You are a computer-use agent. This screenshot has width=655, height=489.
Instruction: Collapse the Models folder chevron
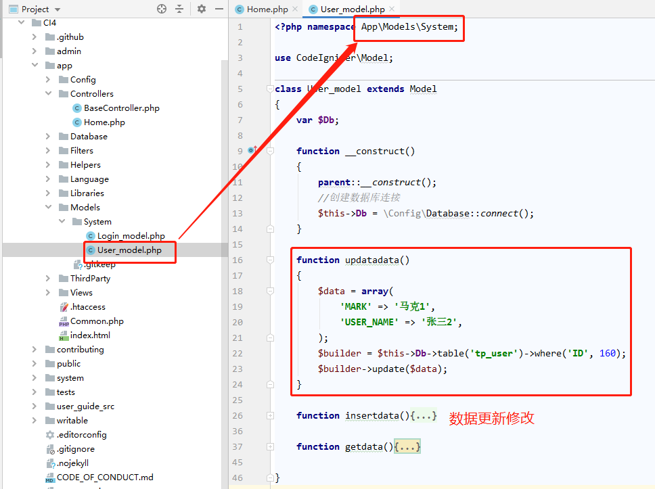48,207
